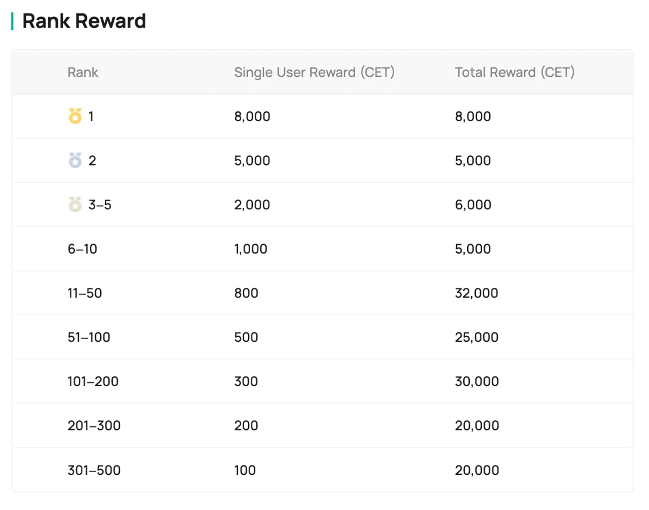
Task: Click the 32,000 total reward value
Action: click(477, 293)
